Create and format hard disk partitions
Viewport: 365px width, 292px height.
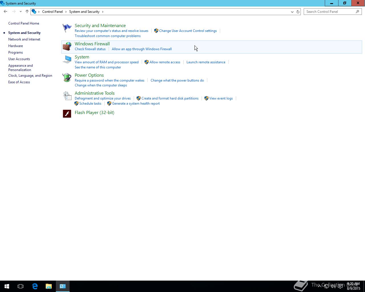[x=170, y=98]
